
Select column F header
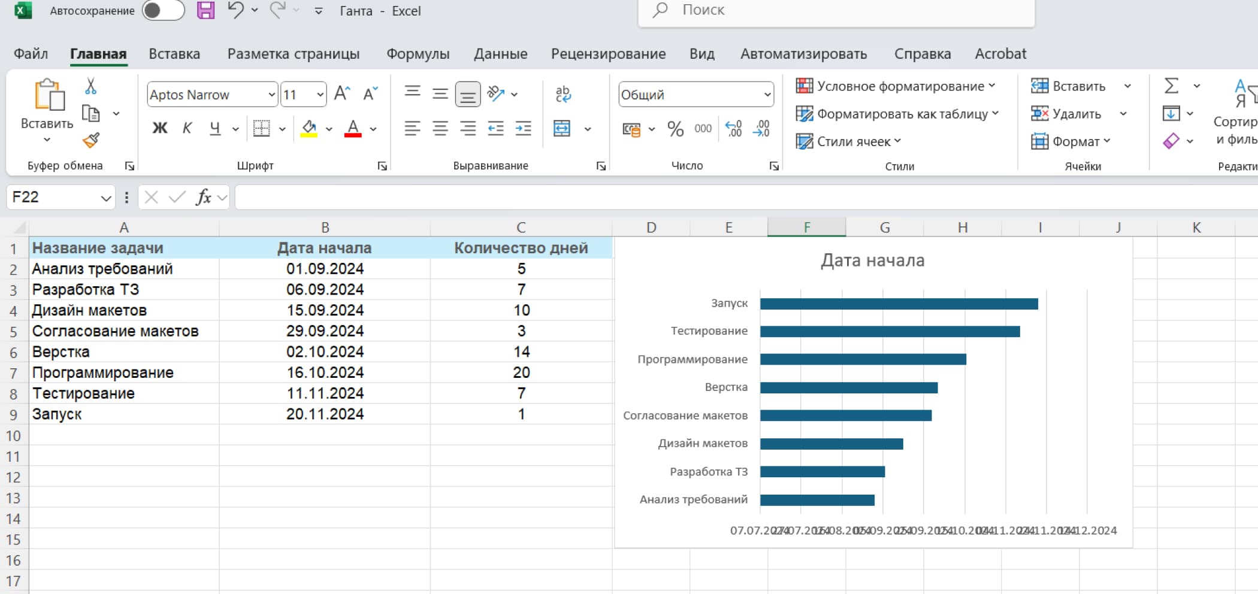(806, 227)
